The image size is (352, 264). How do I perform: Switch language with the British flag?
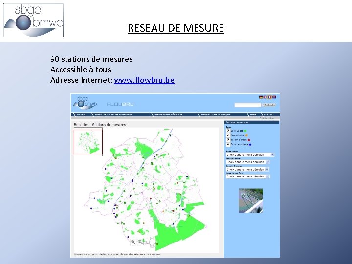tap(265, 97)
